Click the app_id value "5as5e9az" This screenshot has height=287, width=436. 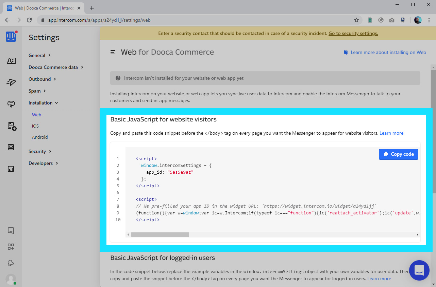(180, 172)
